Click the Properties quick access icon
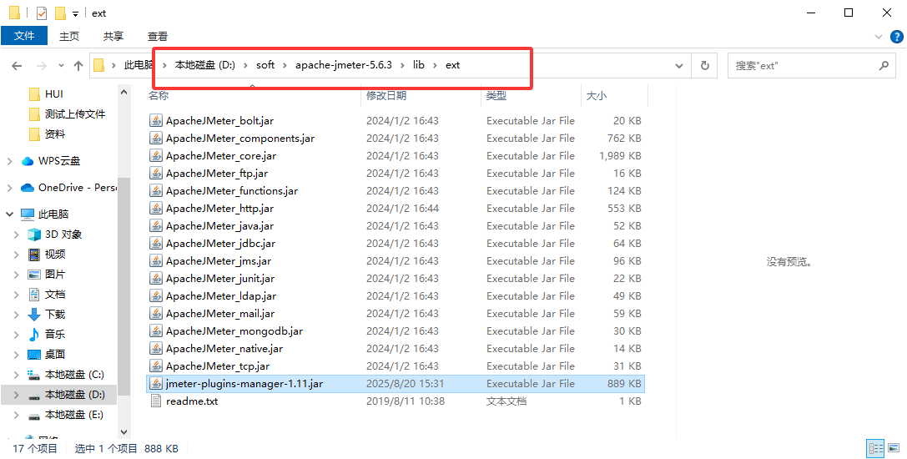Image resolution: width=907 pixels, height=459 pixels. tap(41, 13)
